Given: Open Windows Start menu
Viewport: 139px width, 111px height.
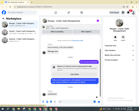Looking at the screenshot, I should (x=3, y=109).
